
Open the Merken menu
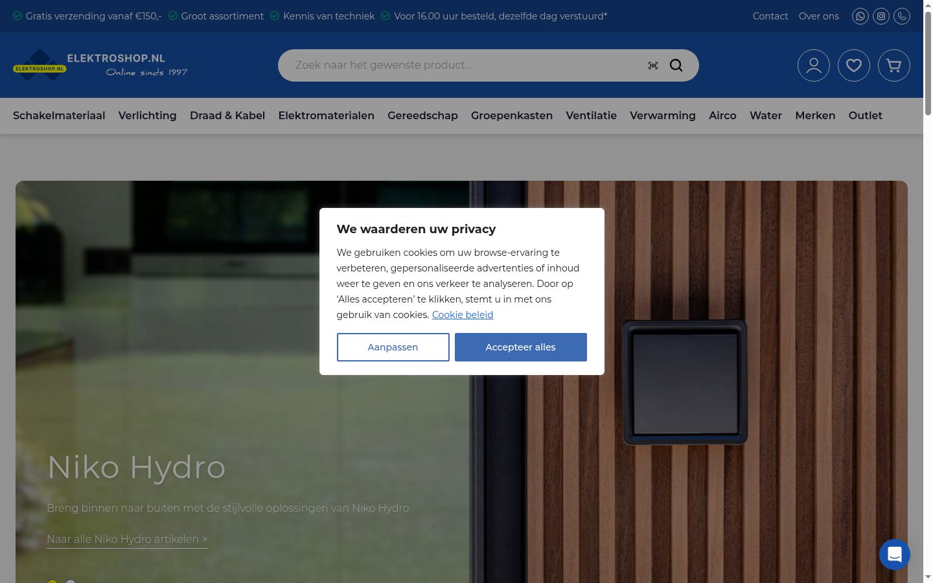coord(815,115)
